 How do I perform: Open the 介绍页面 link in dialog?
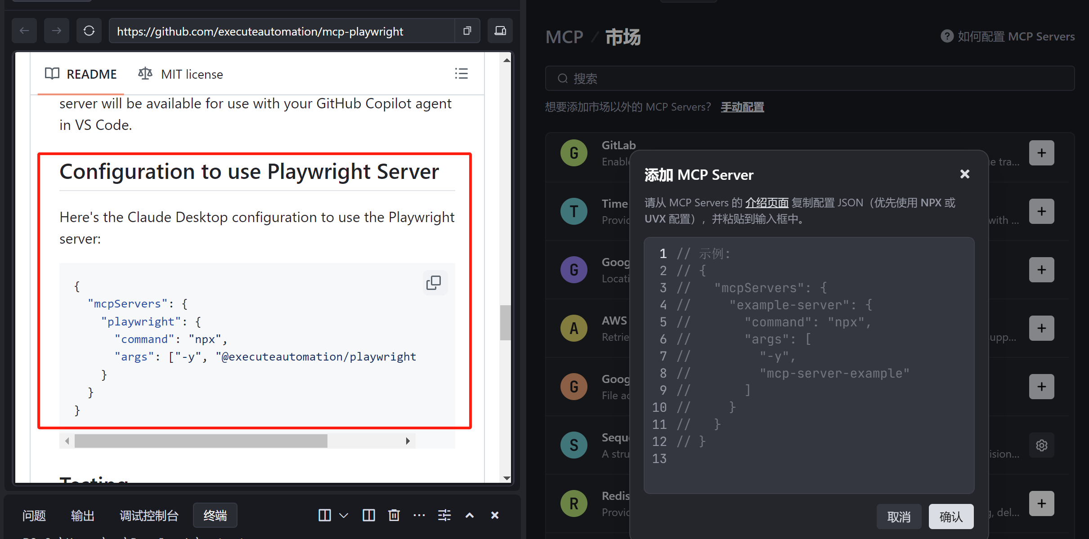[766, 203]
